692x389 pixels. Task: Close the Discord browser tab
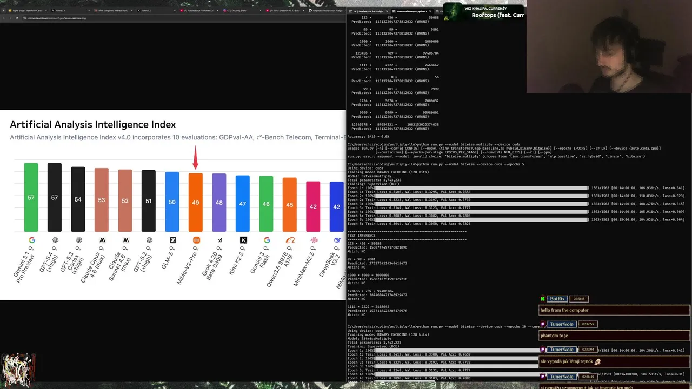click(x=261, y=10)
